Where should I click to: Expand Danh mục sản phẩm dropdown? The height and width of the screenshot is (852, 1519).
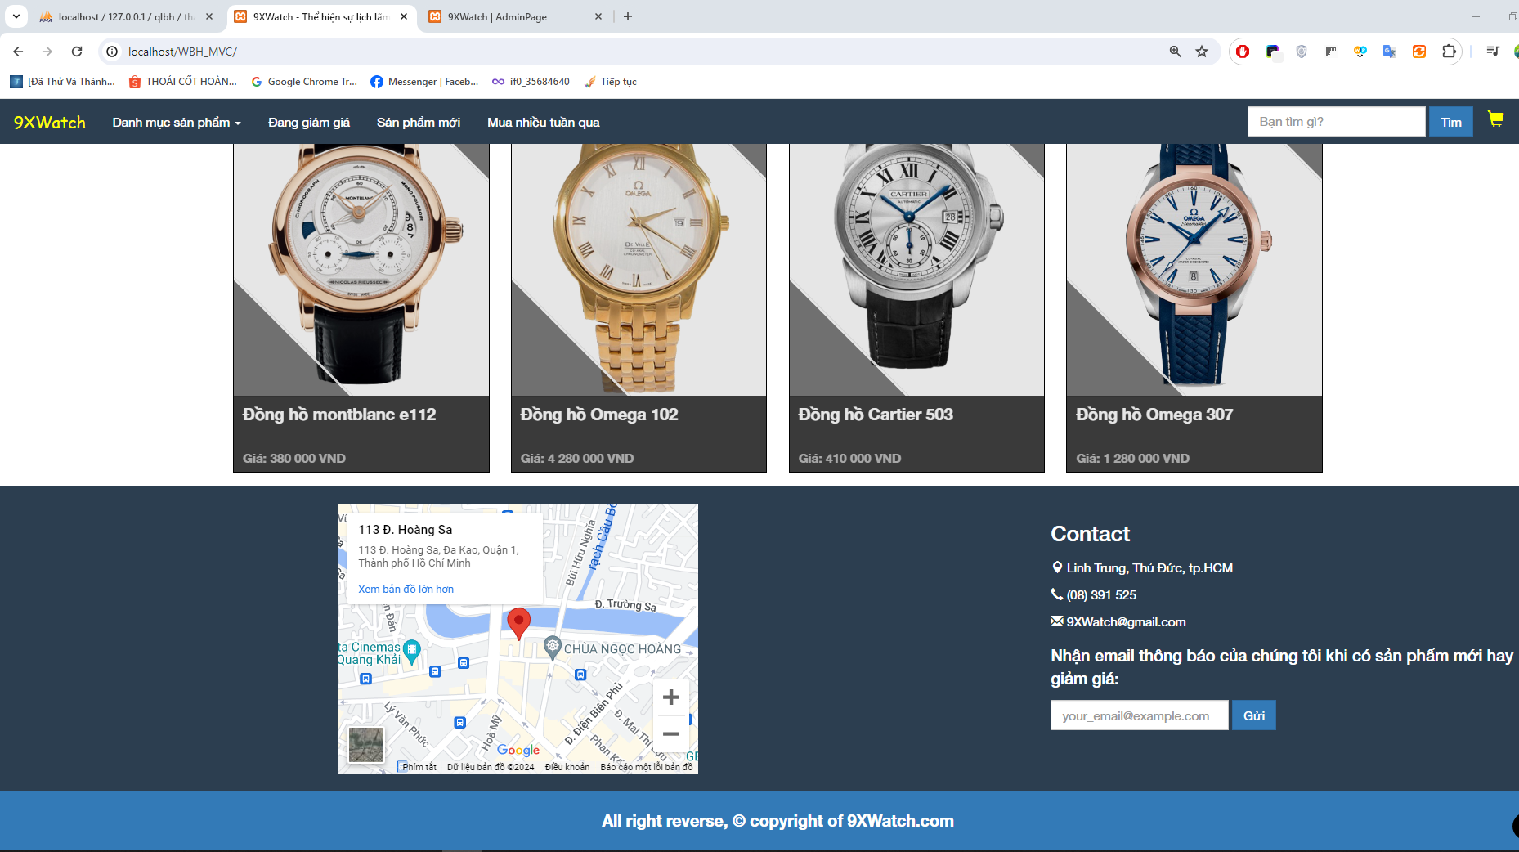click(x=177, y=123)
